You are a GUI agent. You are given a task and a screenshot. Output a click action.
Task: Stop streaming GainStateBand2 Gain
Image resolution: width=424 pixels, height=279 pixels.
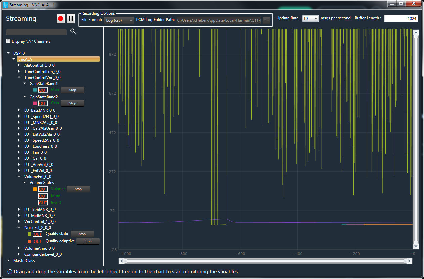click(x=73, y=103)
